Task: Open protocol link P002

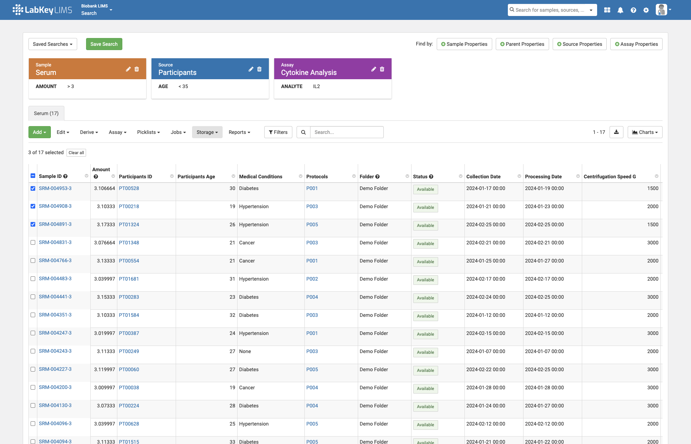Action: click(x=312, y=279)
